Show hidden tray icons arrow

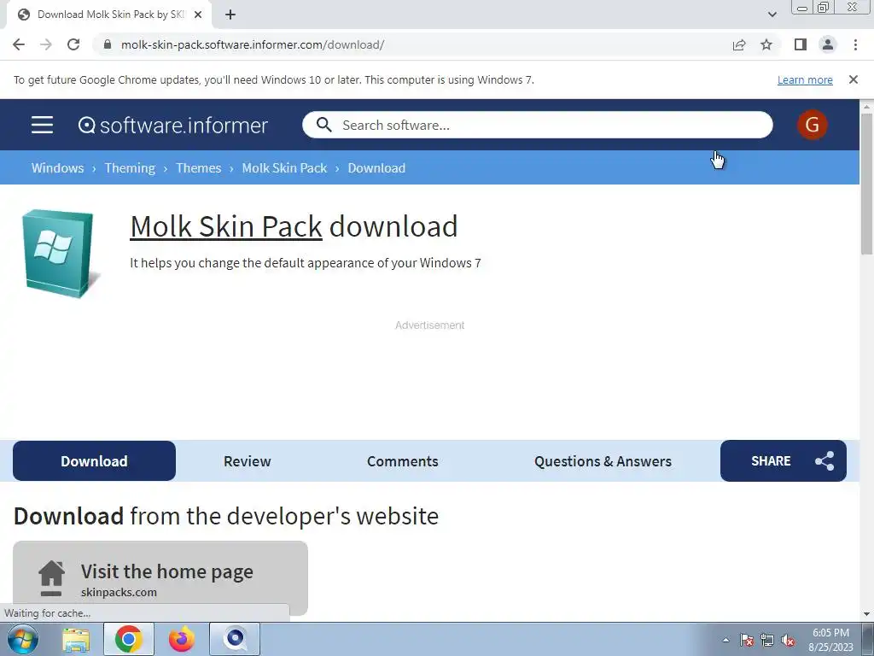(725, 640)
